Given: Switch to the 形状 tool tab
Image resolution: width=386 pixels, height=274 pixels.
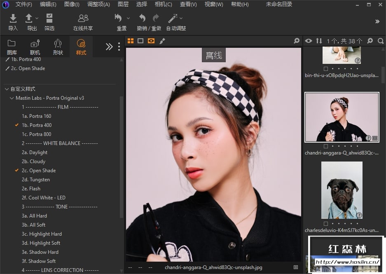Looking at the screenshot, I should [x=58, y=47].
